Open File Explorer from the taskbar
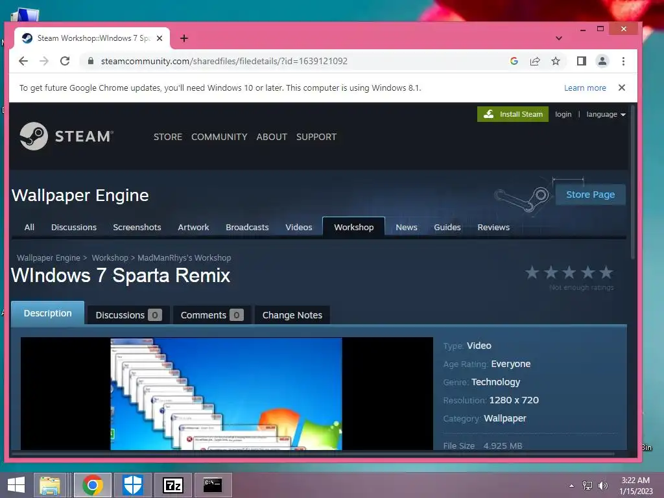 tap(50, 485)
